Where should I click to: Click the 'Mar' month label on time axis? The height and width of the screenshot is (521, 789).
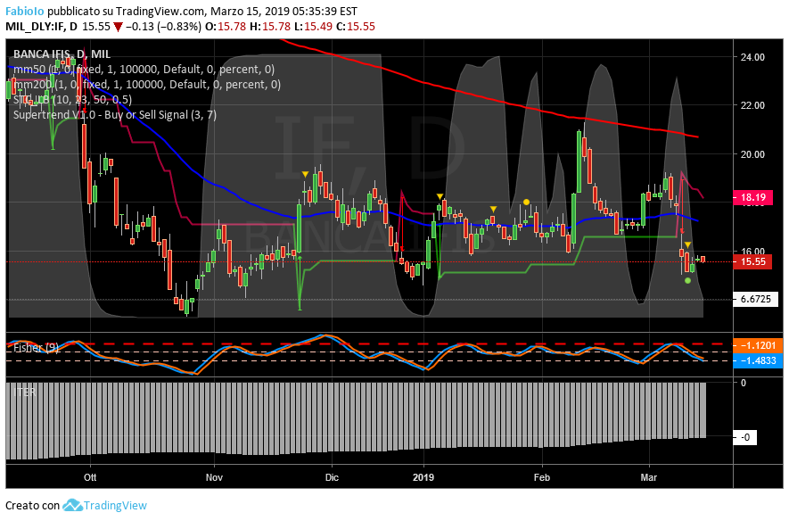pyautogui.click(x=649, y=477)
